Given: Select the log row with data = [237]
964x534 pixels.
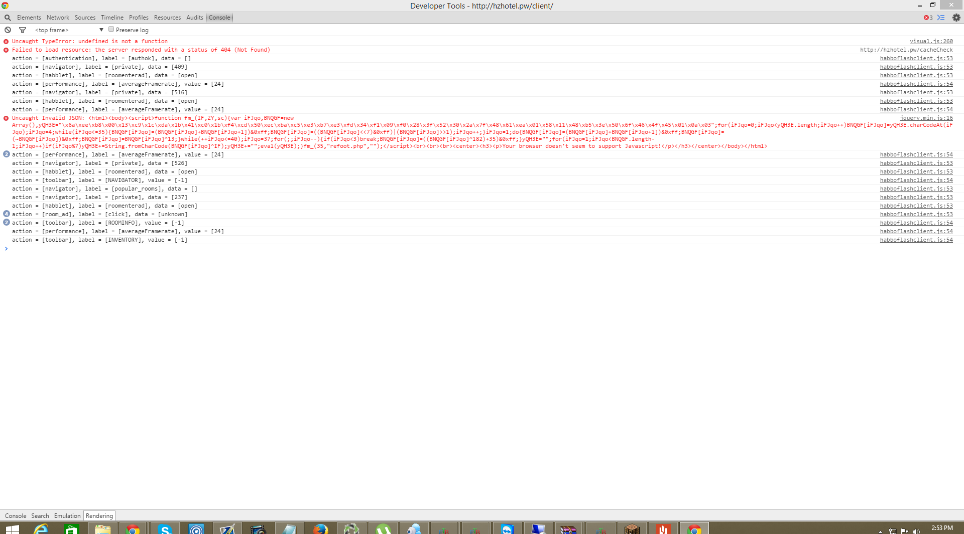Looking at the screenshot, I should point(99,198).
